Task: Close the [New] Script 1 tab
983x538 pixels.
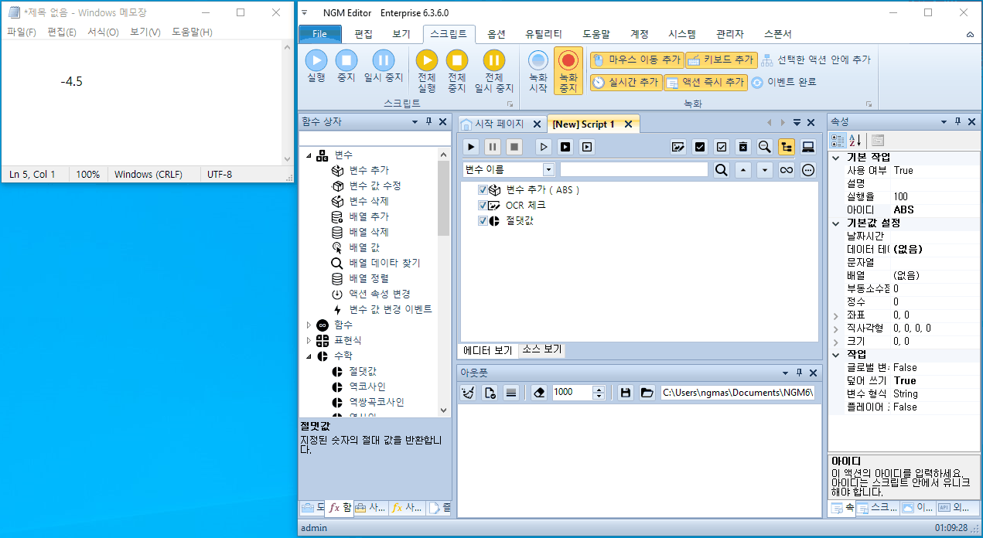Action: point(629,124)
